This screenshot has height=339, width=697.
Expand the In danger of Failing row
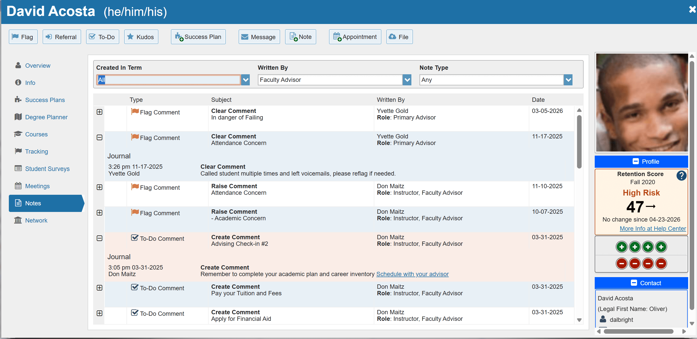click(99, 112)
